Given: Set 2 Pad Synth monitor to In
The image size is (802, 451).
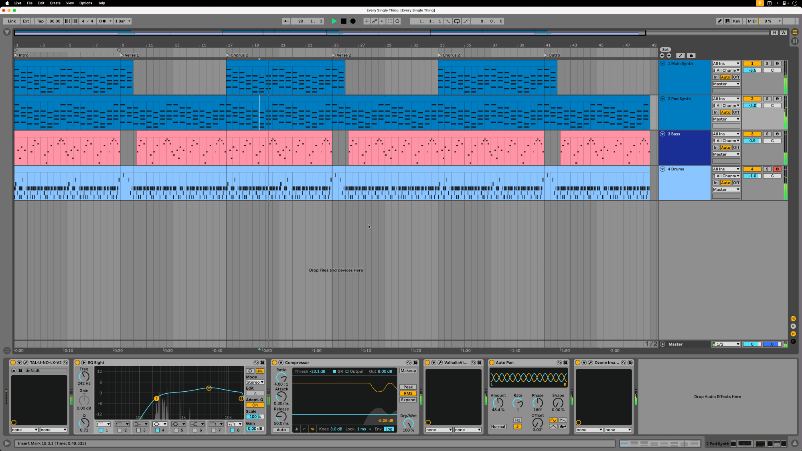Looking at the screenshot, I should click(x=716, y=113).
